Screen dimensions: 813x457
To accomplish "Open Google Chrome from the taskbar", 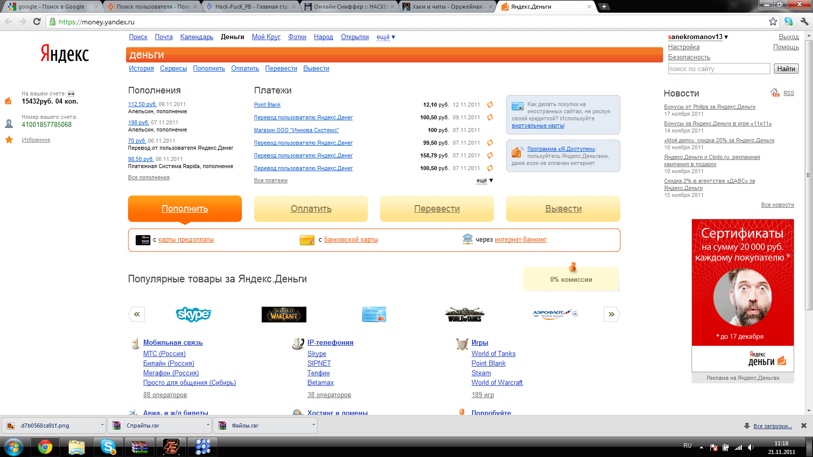I will click(x=45, y=447).
